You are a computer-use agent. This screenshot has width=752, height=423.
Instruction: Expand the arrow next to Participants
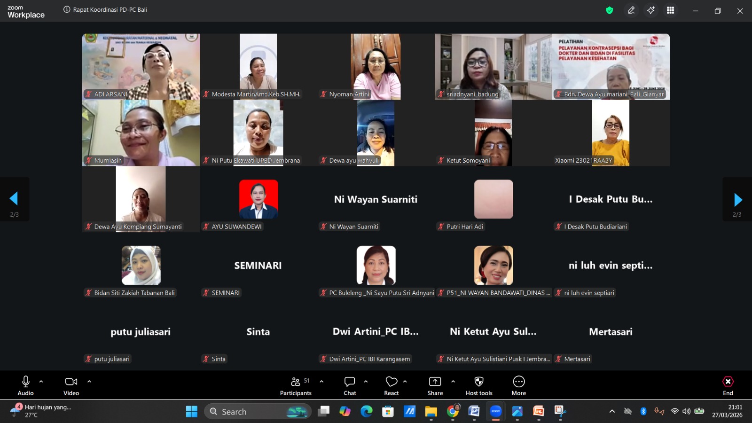pos(321,381)
